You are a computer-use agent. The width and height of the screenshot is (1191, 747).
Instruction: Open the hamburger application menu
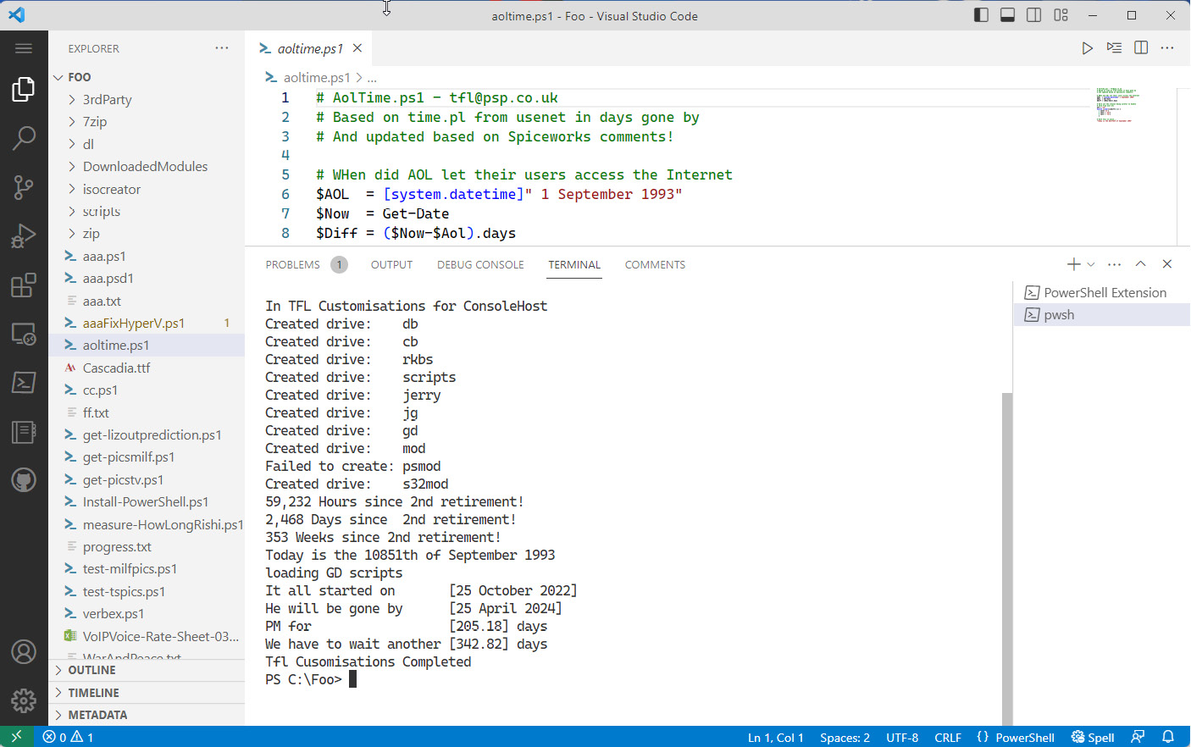click(x=24, y=48)
